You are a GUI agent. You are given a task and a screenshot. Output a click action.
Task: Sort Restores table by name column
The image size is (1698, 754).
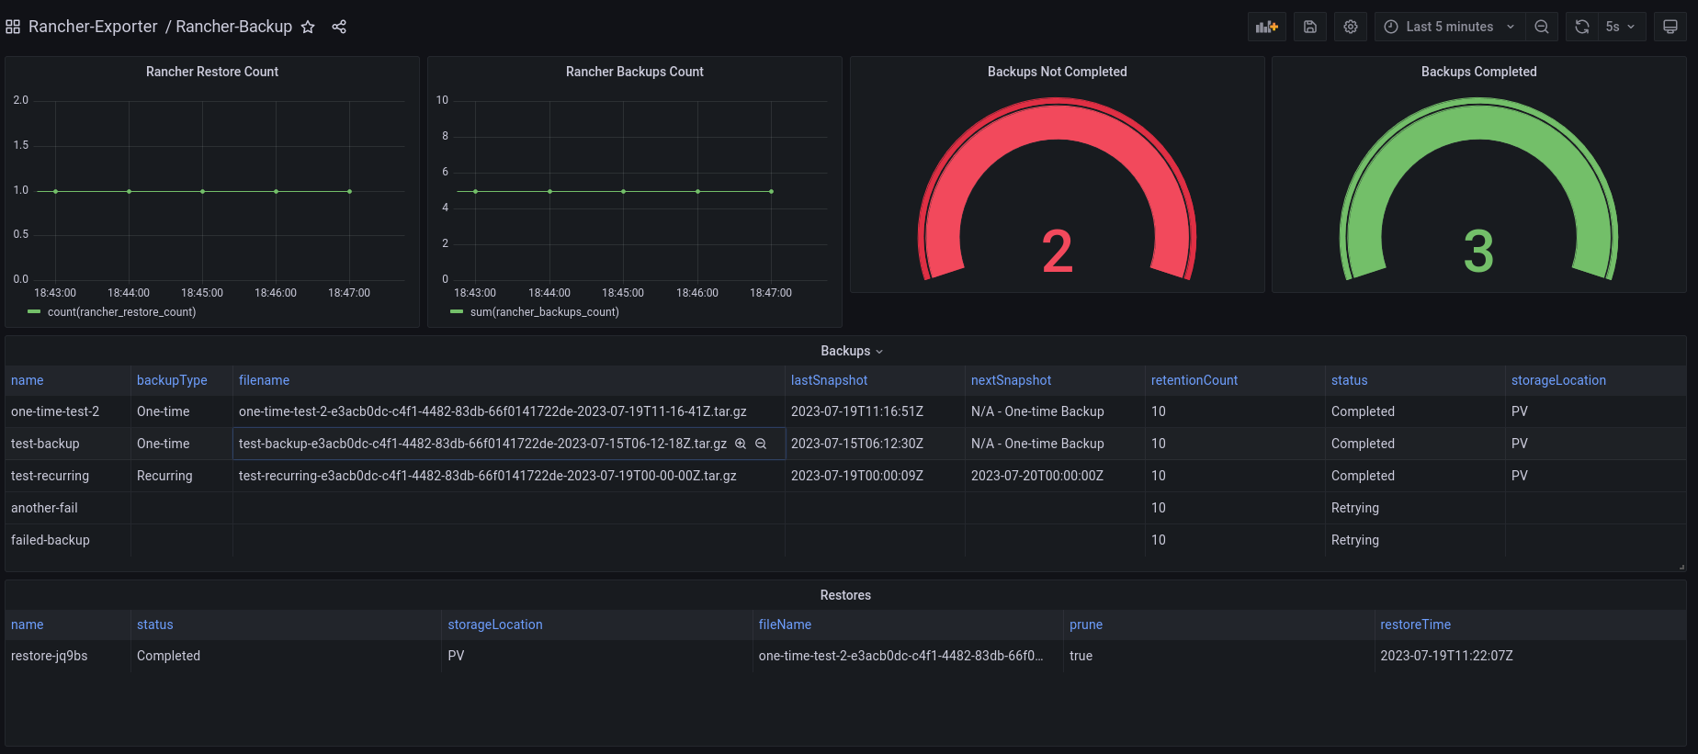(x=28, y=625)
